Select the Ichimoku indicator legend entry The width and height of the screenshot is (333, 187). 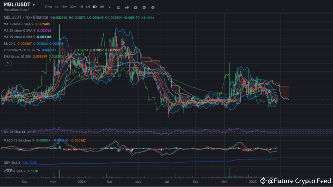(x=22, y=50)
